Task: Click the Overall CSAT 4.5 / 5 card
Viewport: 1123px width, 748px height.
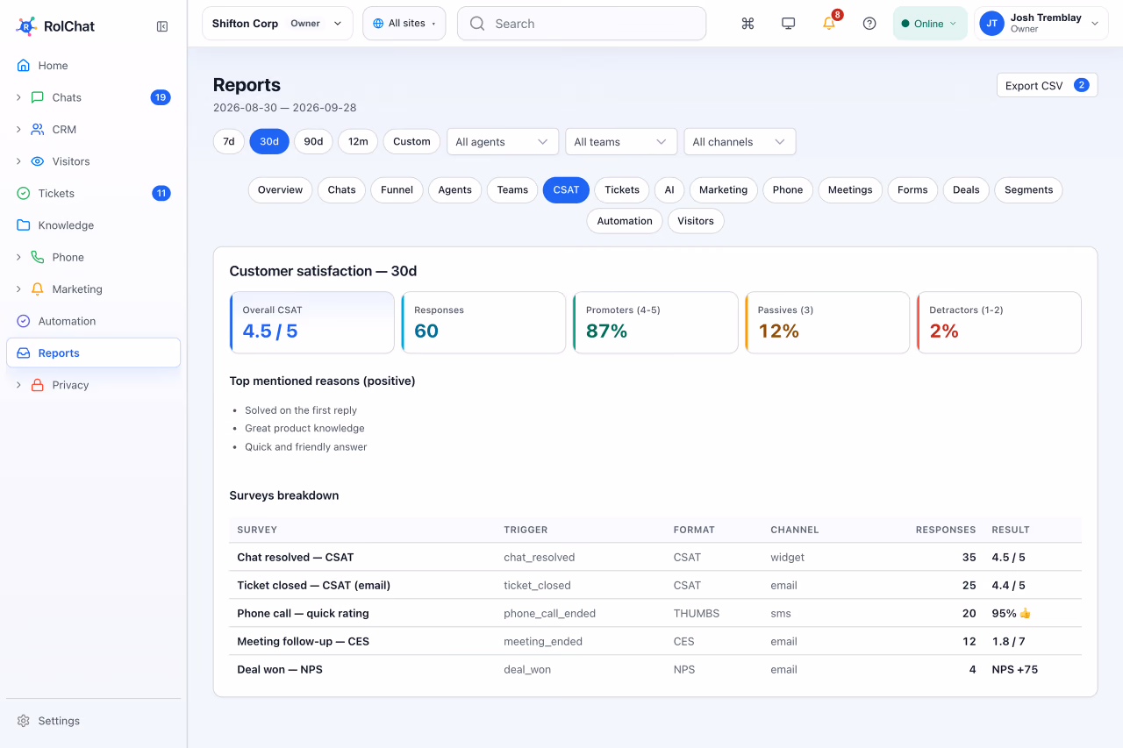Action: coord(312,323)
